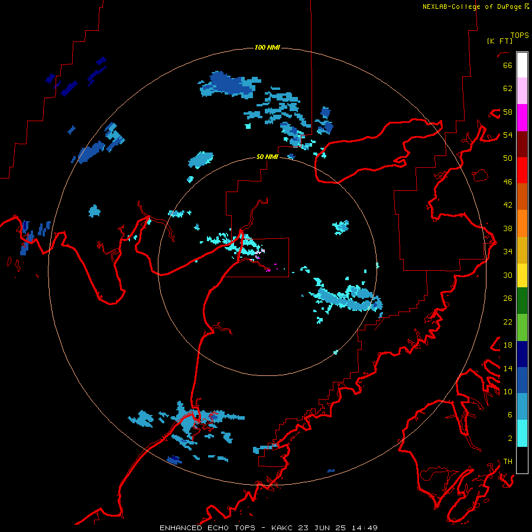Viewport: 532px width, 532px height.
Task: Click the 23 JUN 25 date text
Action: (322, 528)
